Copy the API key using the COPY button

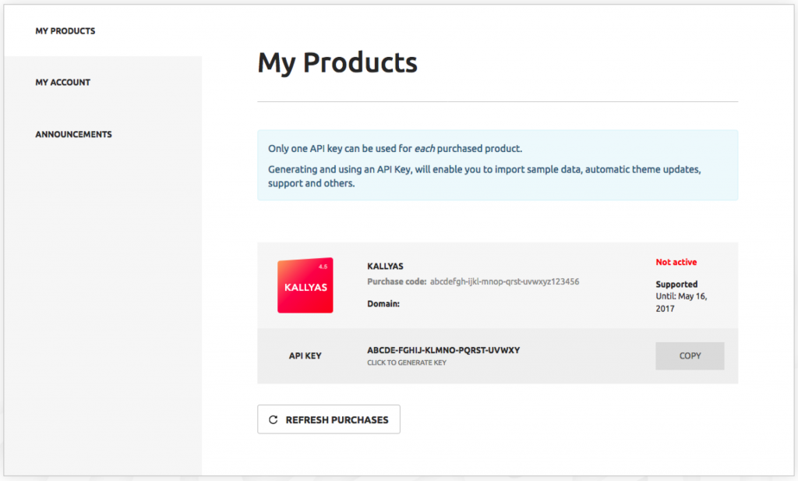689,355
